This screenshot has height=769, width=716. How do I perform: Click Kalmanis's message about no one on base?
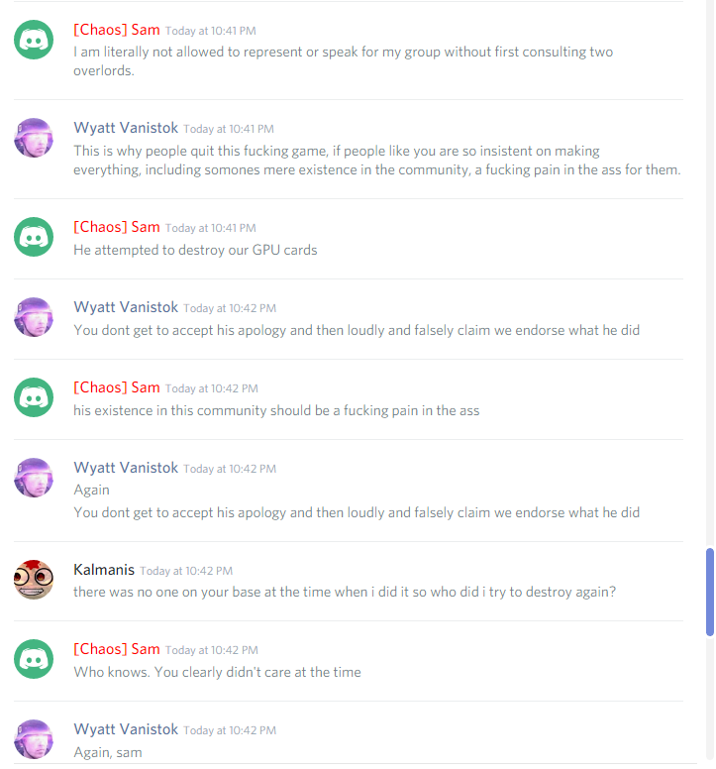(x=345, y=592)
